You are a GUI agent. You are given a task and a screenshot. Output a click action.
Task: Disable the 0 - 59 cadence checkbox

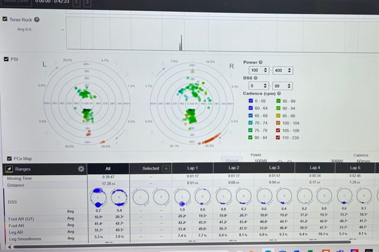point(251,101)
